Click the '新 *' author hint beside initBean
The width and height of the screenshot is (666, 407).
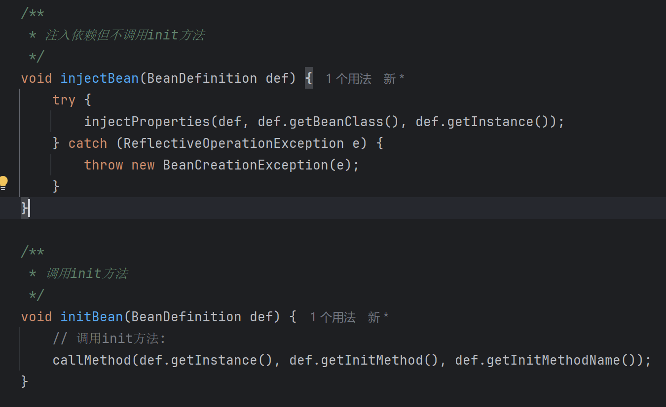pyautogui.click(x=378, y=317)
